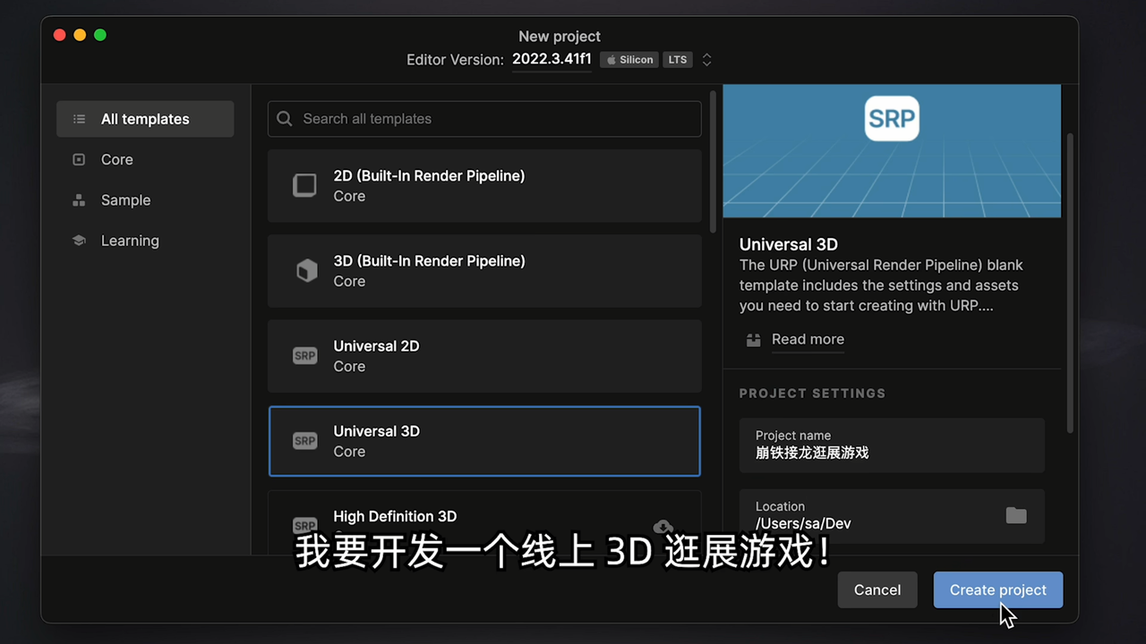Image resolution: width=1146 pixels, height=644 pixels.
Task: Click the template list vertical scrollbar
Action: pyautogui.click(x=713, y=161)
